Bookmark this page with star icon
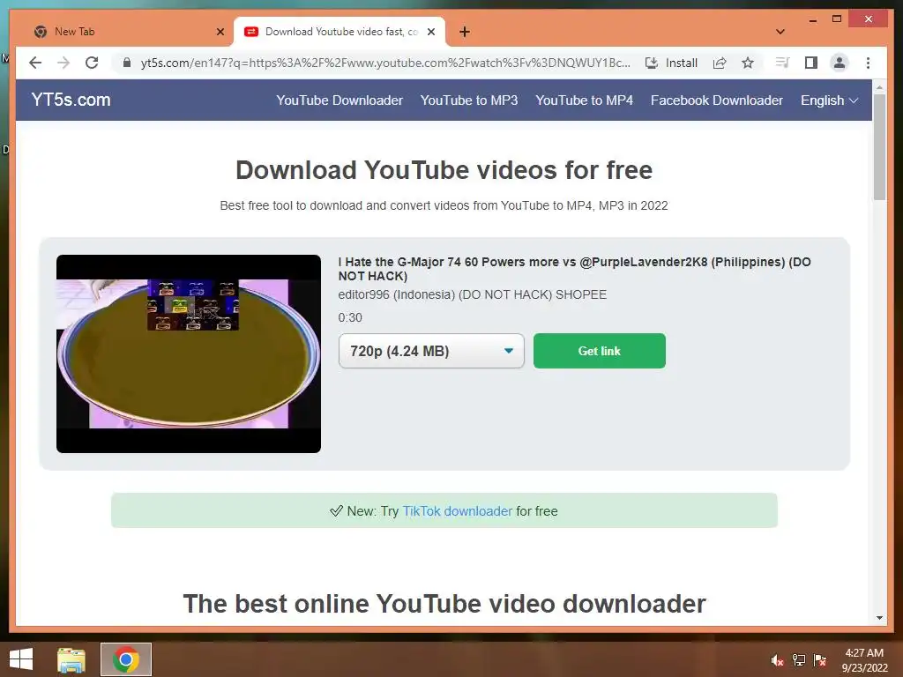The width and height of the screenshot is (903, 677). 748,63
